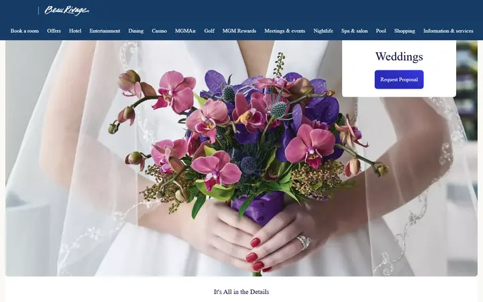Click the Beau Rivage logo

67,11
